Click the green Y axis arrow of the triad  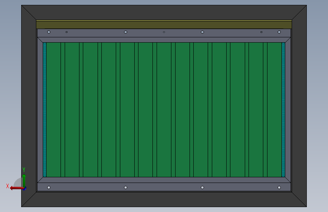tap(24, 181)
